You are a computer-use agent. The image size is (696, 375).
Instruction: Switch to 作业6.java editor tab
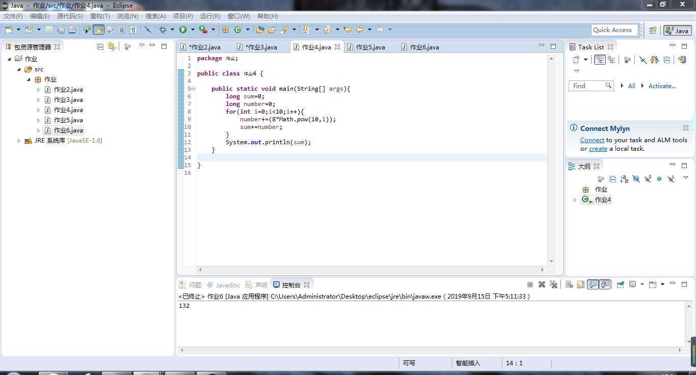tap(424, 47)
